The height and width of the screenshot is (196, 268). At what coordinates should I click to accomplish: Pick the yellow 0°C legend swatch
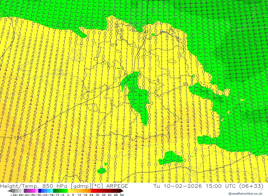click(69, 191)
